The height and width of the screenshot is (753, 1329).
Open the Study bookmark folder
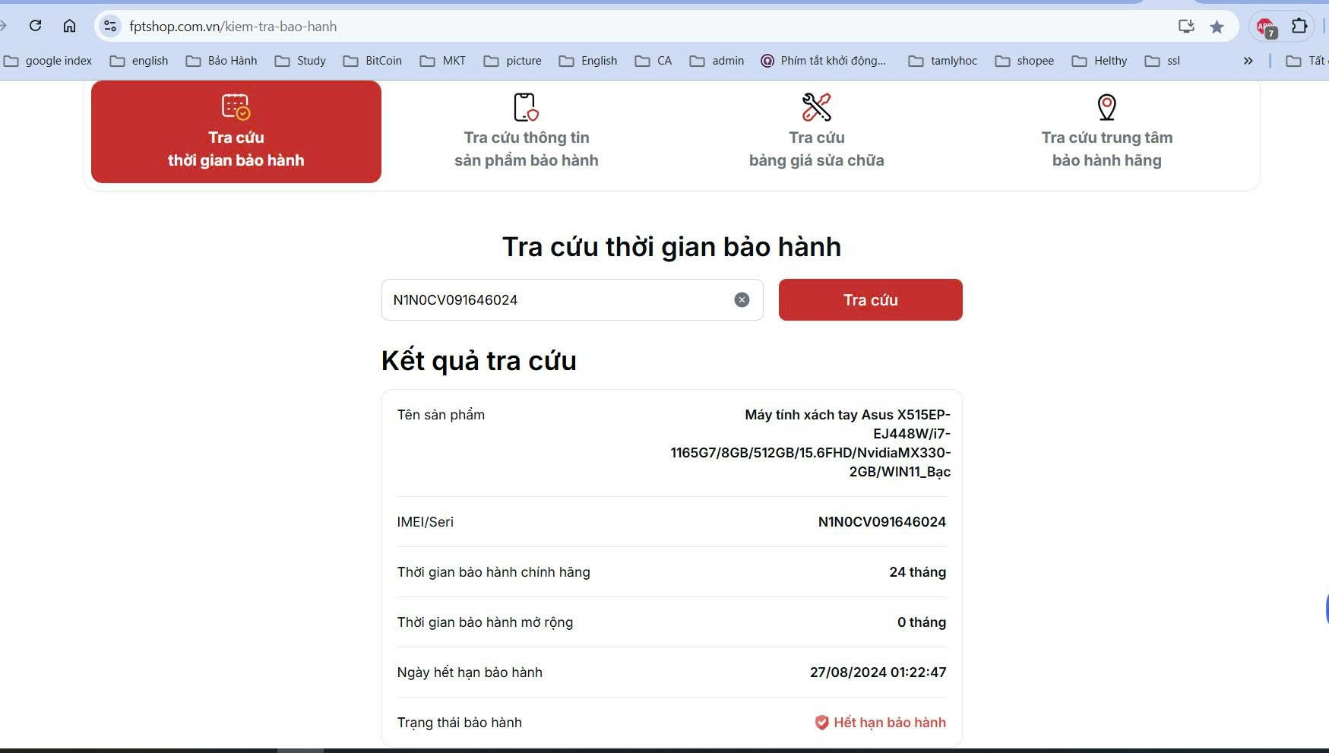point(300,61)
